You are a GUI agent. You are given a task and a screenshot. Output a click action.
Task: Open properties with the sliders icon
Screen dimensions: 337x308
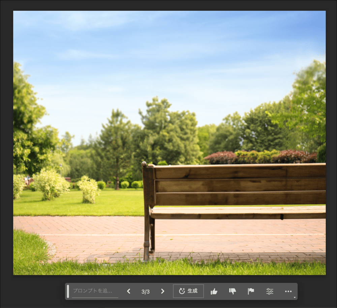(270, 291)
